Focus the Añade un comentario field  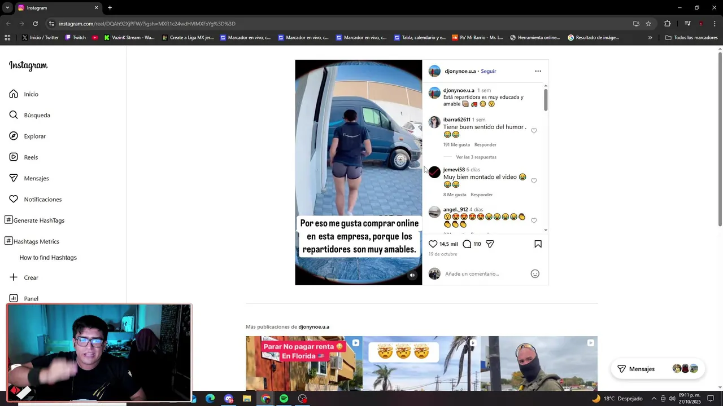485,274
